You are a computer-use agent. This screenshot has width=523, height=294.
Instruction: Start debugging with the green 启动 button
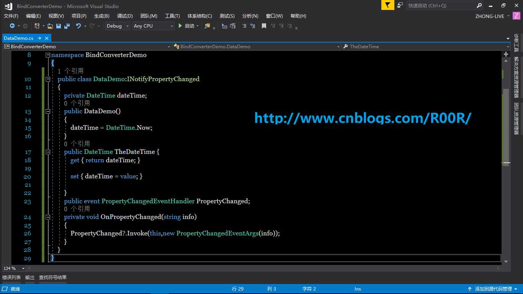pos(186,26)
